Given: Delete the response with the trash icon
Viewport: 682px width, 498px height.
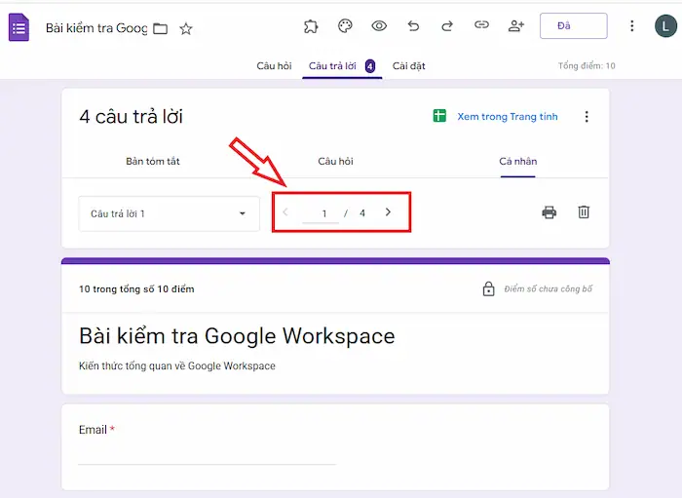Looking at the screenshot, I should [584, 212].
